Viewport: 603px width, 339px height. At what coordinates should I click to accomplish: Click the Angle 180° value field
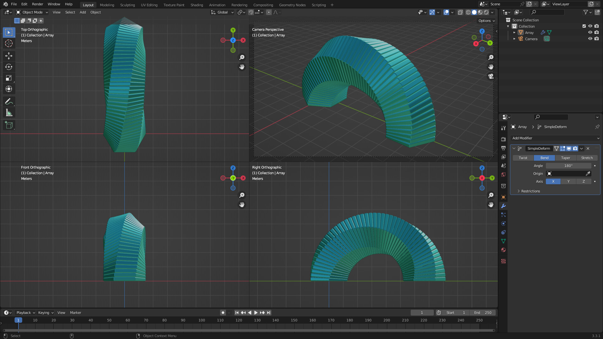pos(568,166)
